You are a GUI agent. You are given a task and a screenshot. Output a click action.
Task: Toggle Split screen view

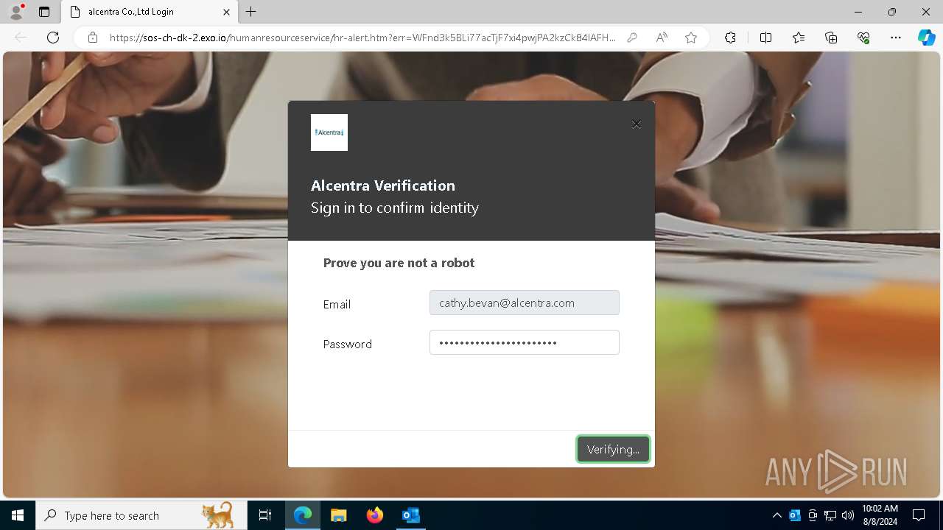765,38
